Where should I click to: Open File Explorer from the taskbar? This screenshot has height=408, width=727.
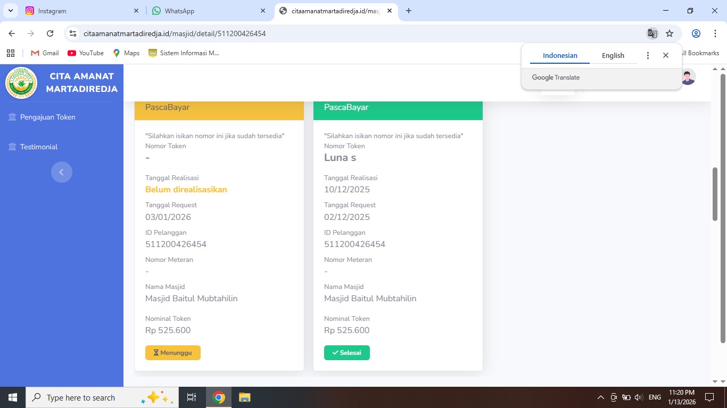[x=244, y=397]
